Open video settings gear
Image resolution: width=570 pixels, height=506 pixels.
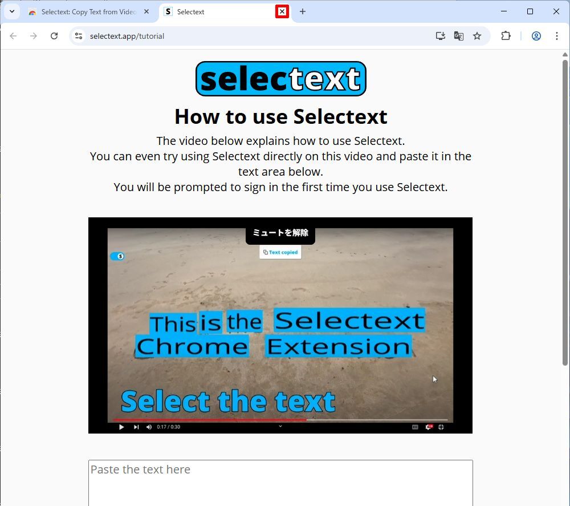point(429,427)
